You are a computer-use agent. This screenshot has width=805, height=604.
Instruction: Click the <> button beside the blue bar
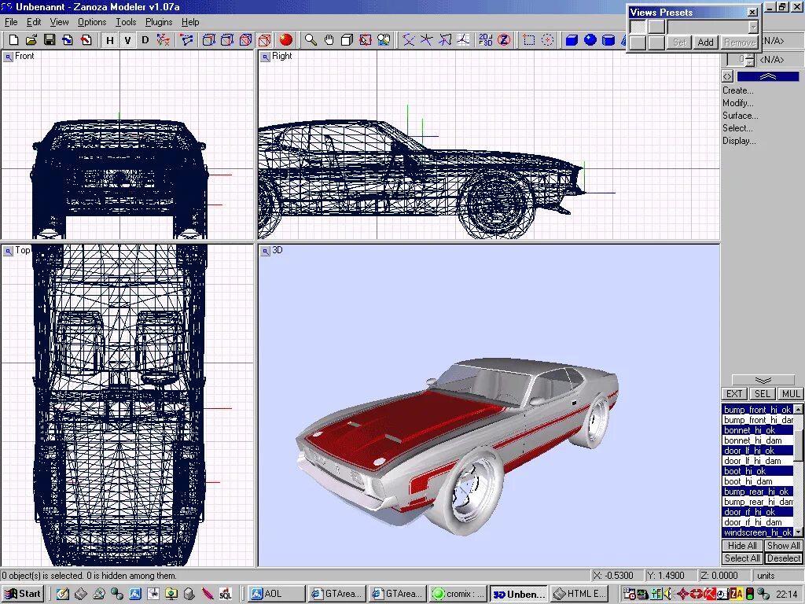pos(727,76)
